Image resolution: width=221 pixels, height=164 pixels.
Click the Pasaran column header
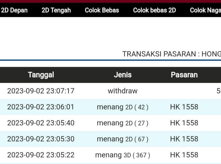click(184, 75)
